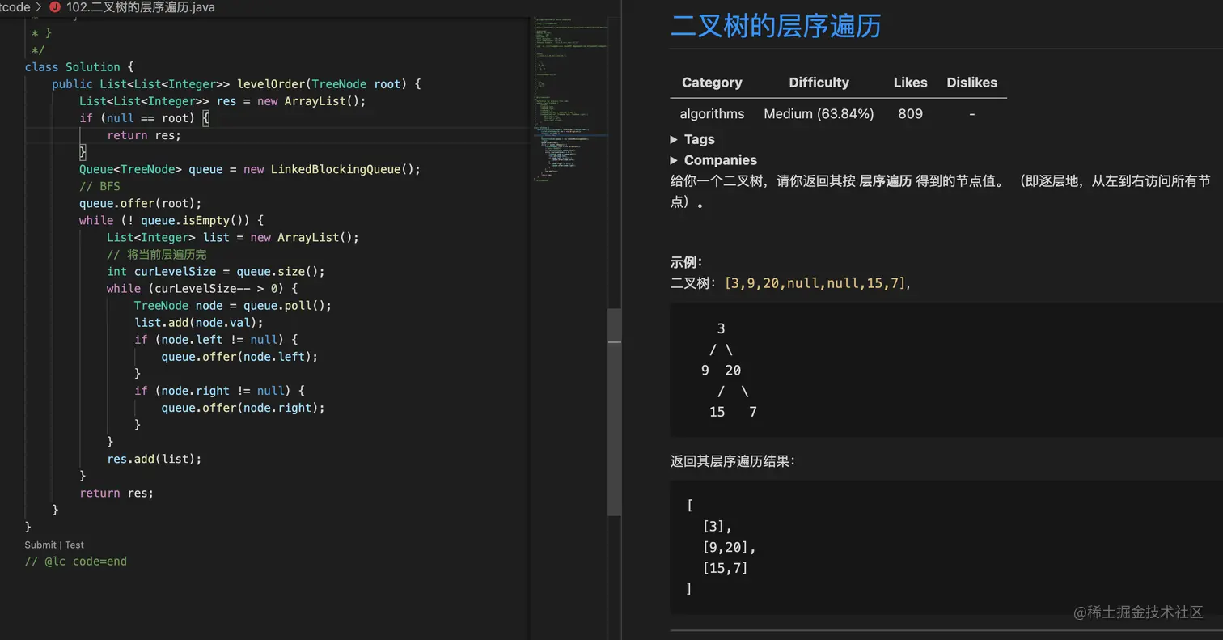Click the editor vertical scrollbar thumb

click(614, 412)
